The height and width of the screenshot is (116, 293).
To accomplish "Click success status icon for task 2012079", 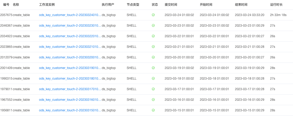I will click(x=153, y=57).
